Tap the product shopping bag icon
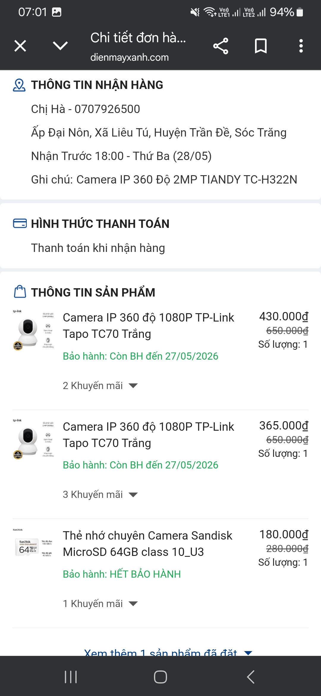Viewport: 321px width, 696px height. [x=20, y=292]
